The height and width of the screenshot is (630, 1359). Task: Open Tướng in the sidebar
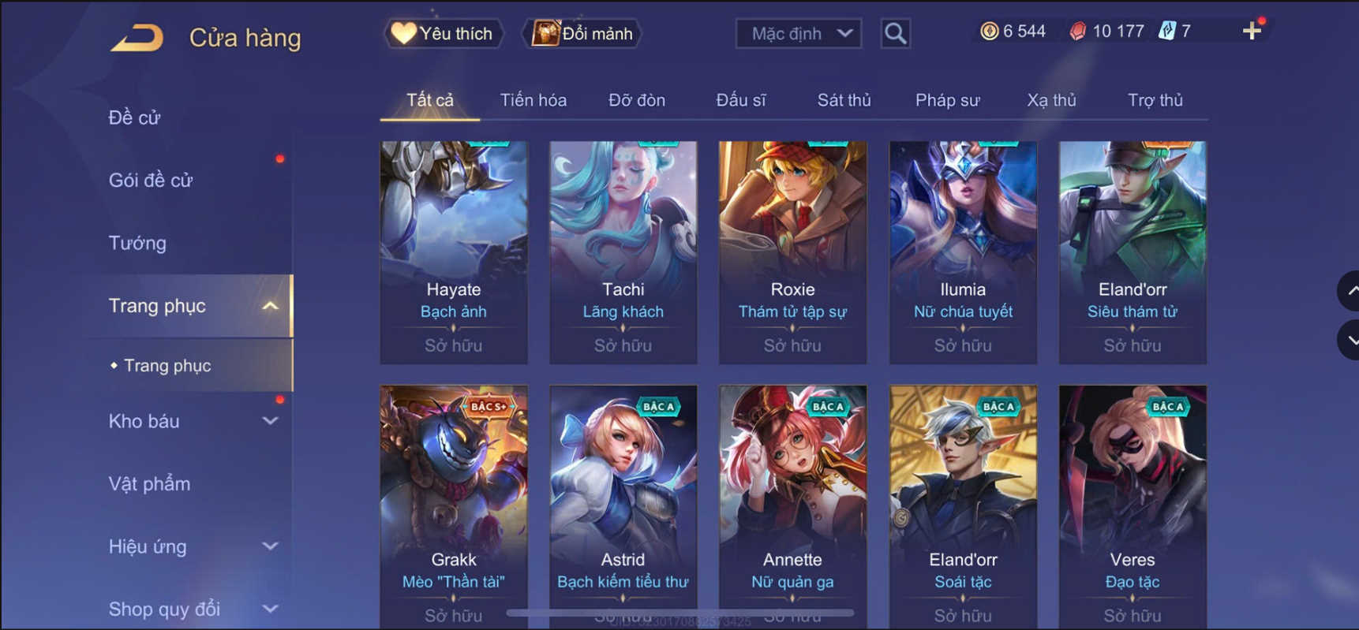(137, 243)
